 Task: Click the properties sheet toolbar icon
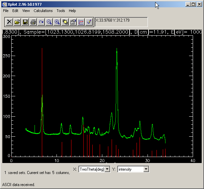(73, 22)
